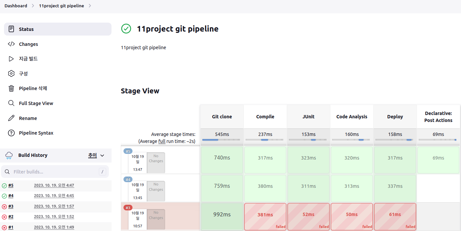Open build #4 link in history
The width and height of the screenshot is (461, 231).
(x=11, y=196)
